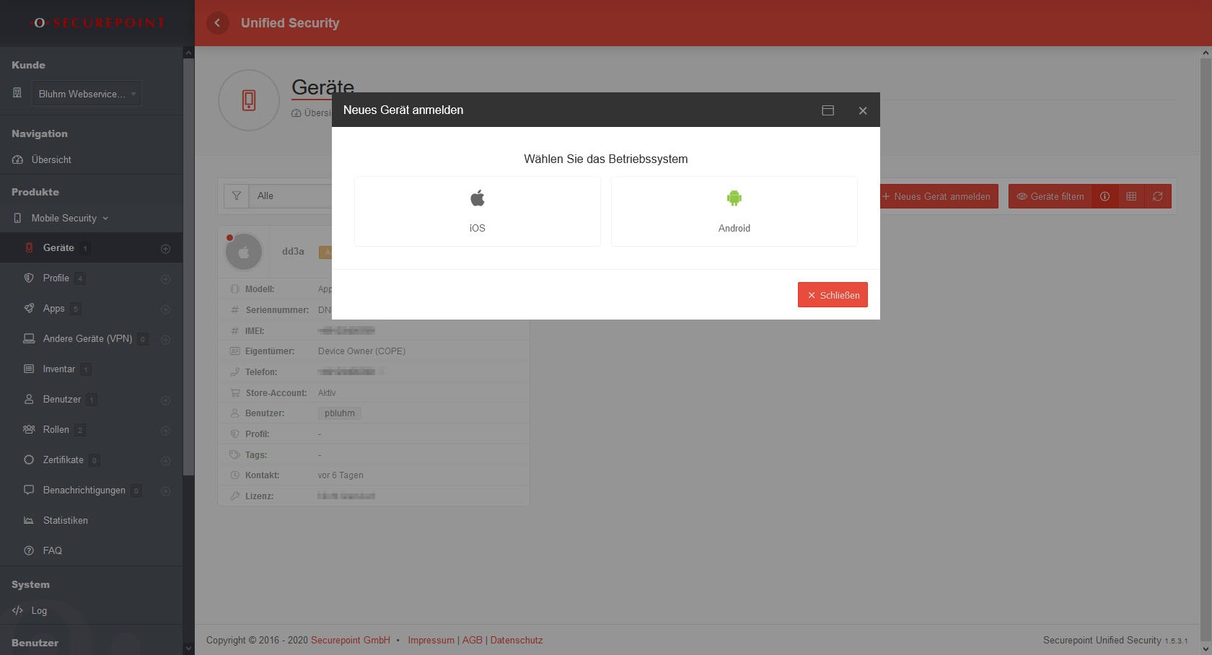This screenshot has width=1212, height=655.
Task: Click the Schließen button
Action: tap(833, 295)
